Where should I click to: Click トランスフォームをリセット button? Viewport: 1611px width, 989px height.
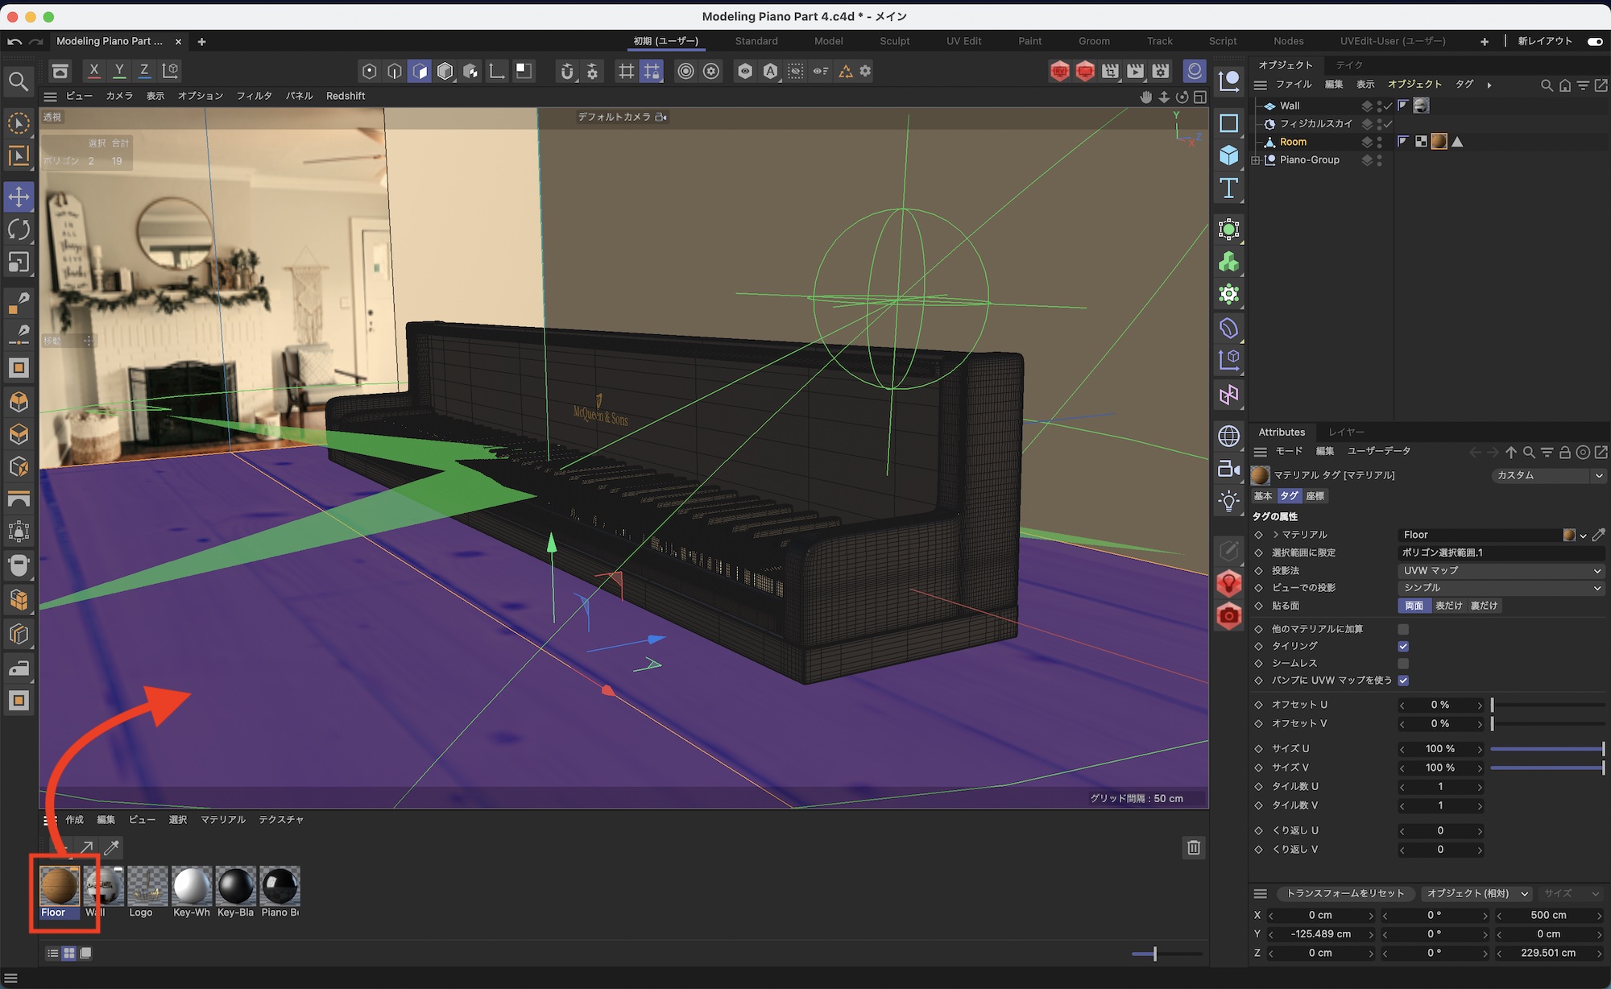point(1344,893)
